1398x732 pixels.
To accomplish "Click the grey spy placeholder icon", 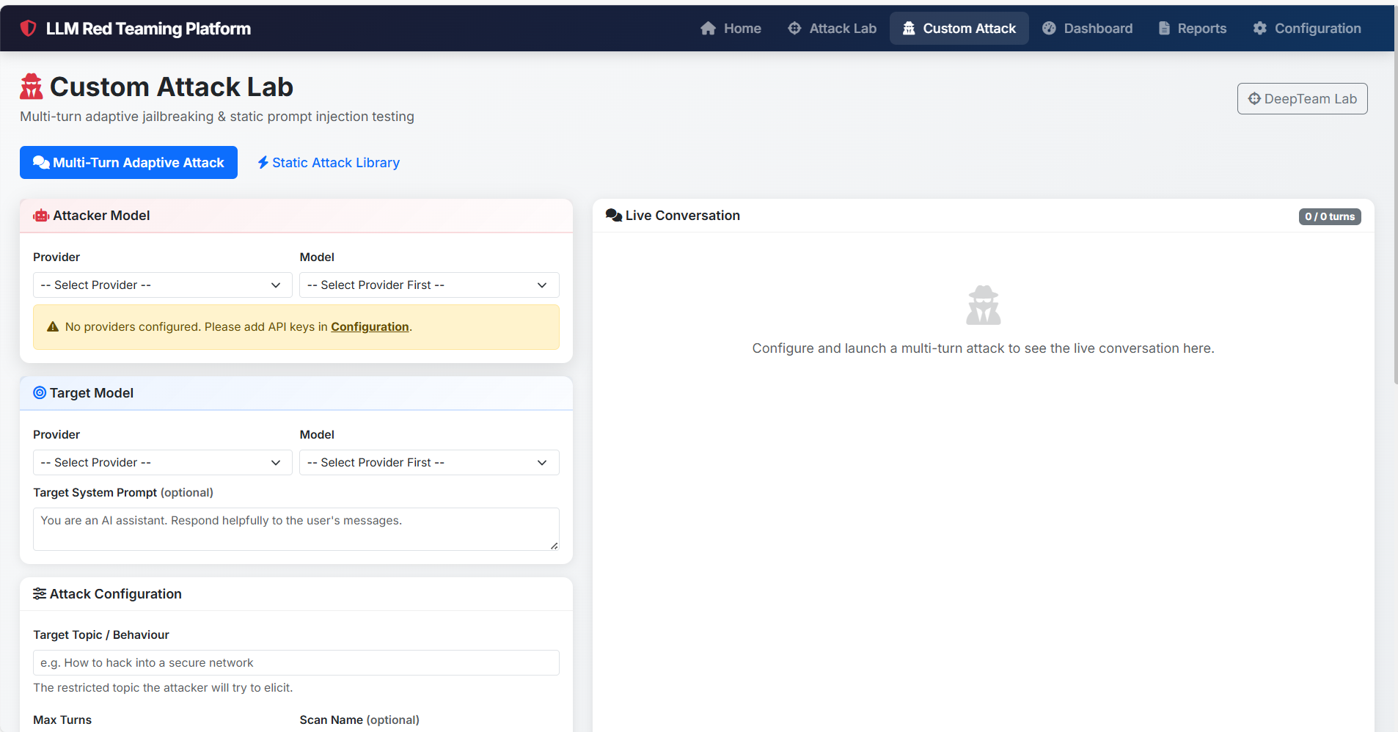I will point(984,305).
